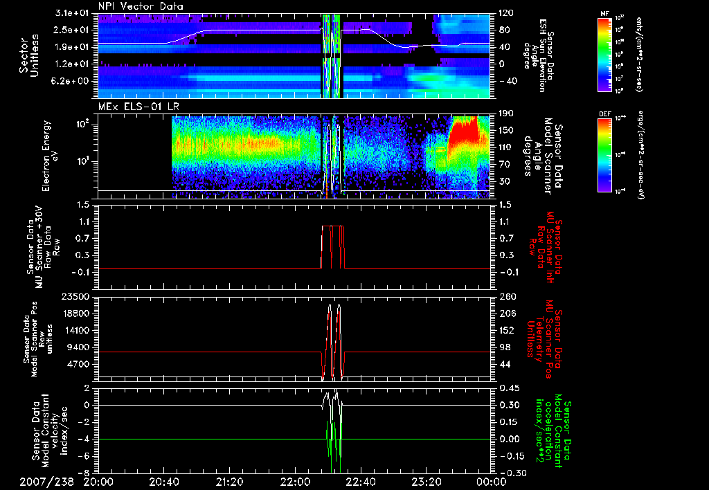The width and height of the screenshot is (709, 490).
Task: Click the 00:00 time axis label
Action: (492, 482)
